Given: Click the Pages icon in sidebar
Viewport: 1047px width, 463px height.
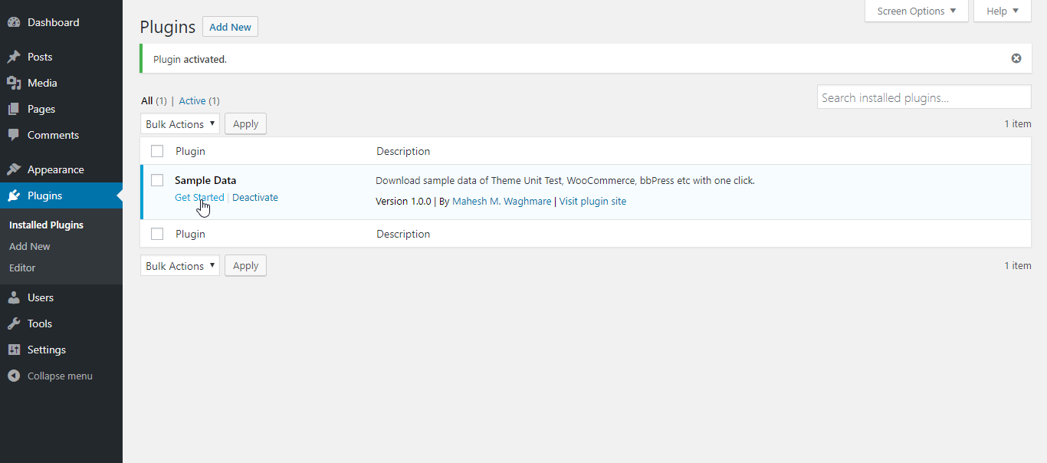Looking at the screenshot, I should (14, 109).
